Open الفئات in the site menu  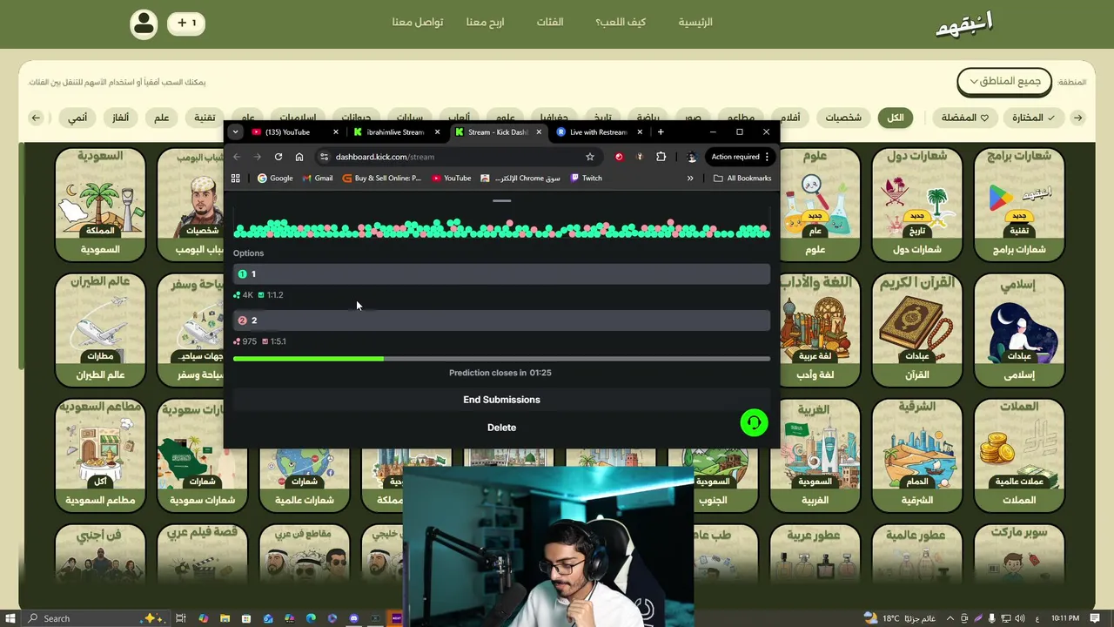[549, 23]
